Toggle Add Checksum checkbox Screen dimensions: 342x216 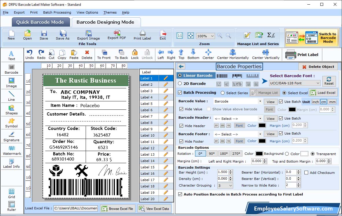306,173
